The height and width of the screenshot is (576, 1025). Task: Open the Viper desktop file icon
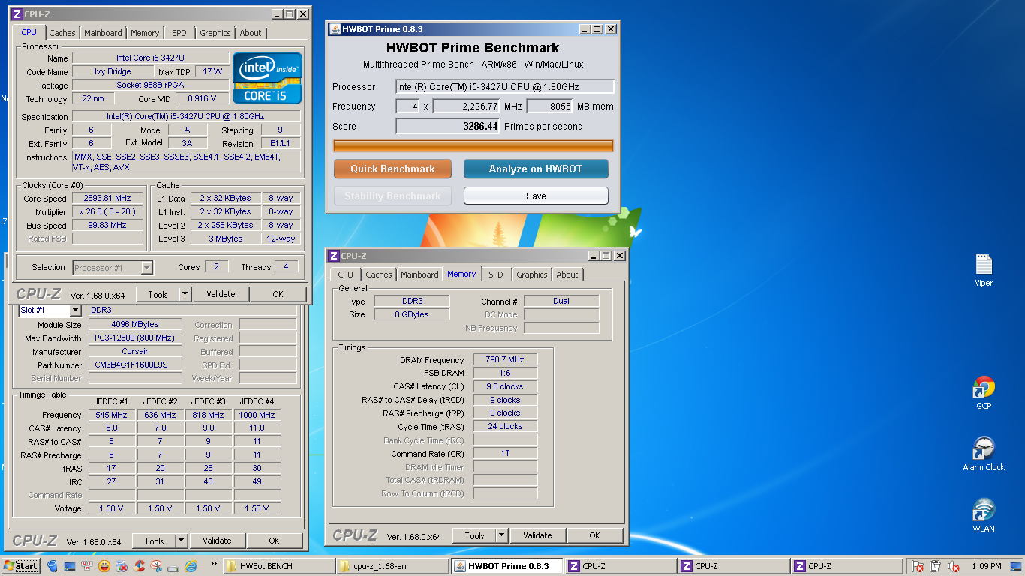983,269
